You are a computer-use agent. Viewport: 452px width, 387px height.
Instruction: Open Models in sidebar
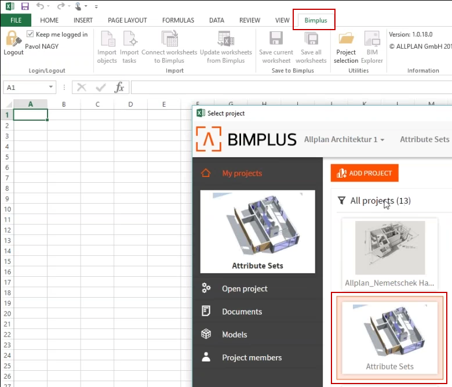(235, 334)
